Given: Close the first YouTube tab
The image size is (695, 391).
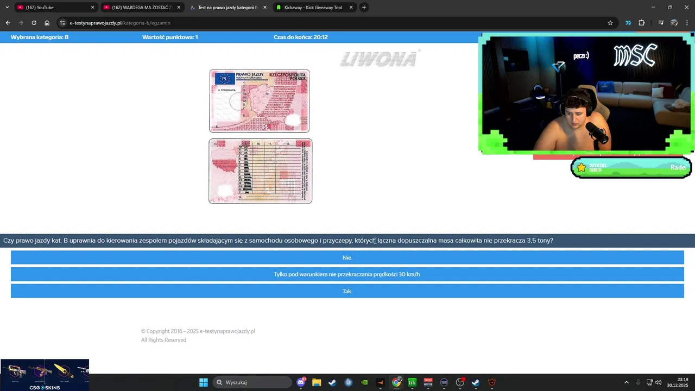Looking at the screenshot, I should [92, 8].
